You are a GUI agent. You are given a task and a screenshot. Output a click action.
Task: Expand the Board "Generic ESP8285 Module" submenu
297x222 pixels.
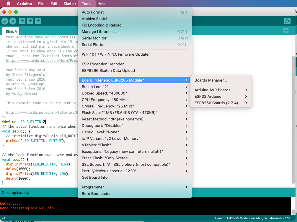[135, 80]
